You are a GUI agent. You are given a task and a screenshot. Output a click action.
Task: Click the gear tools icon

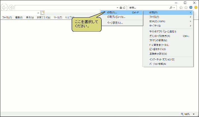[191, 8]
